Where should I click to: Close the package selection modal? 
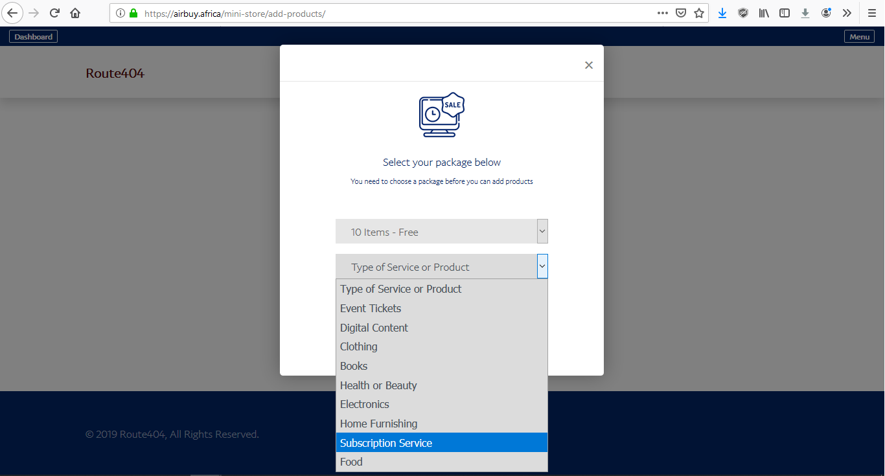588,65
